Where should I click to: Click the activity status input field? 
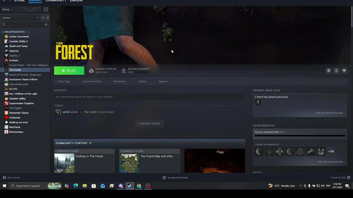click(x=149, y=97)
